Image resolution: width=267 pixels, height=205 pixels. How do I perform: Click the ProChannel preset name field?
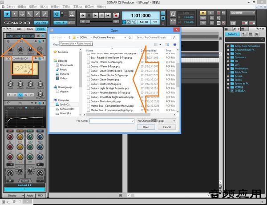(20, 36)
